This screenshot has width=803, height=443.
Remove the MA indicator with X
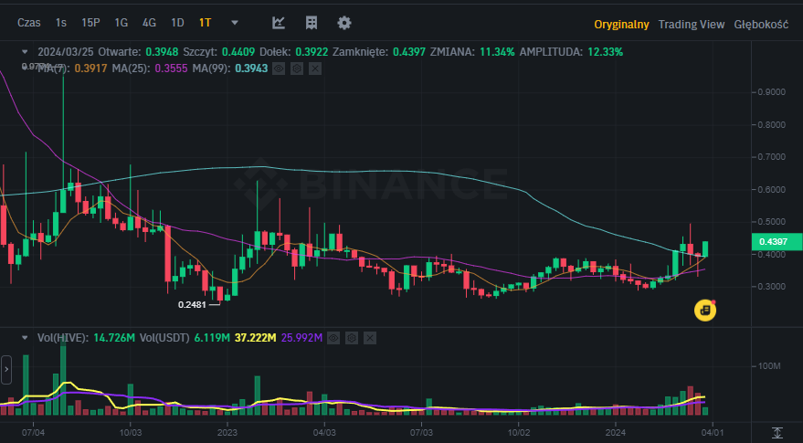coord(315,69)
